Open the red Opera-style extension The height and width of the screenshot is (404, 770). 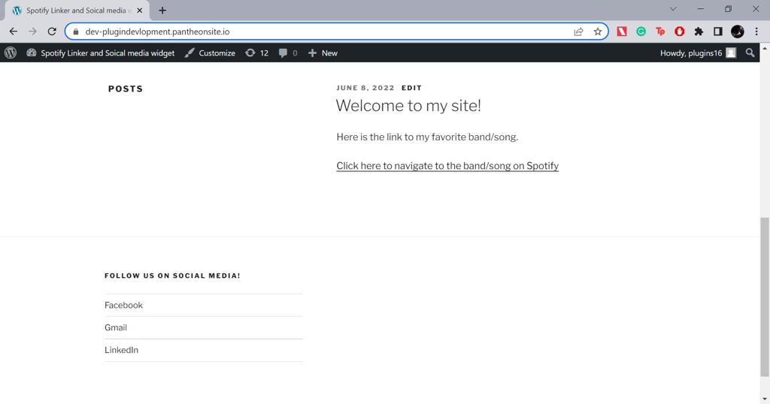pos(679,32)
